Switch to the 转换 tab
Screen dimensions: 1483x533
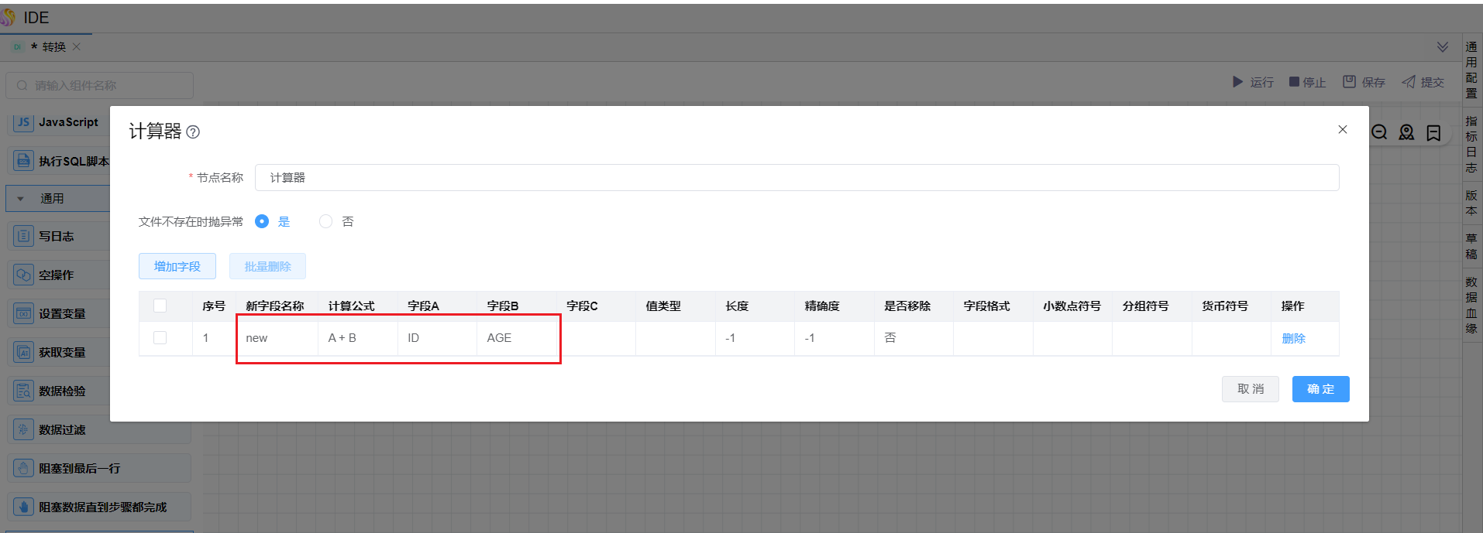point(53,47)
